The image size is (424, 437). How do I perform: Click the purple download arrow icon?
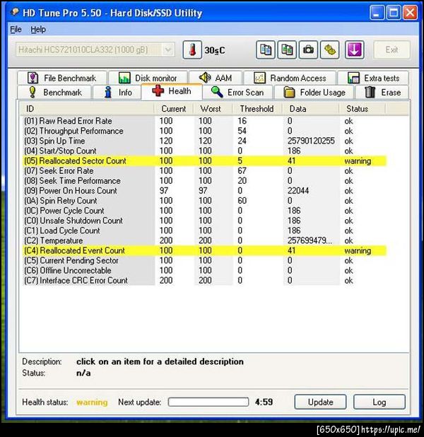click(x=354, y=50)
